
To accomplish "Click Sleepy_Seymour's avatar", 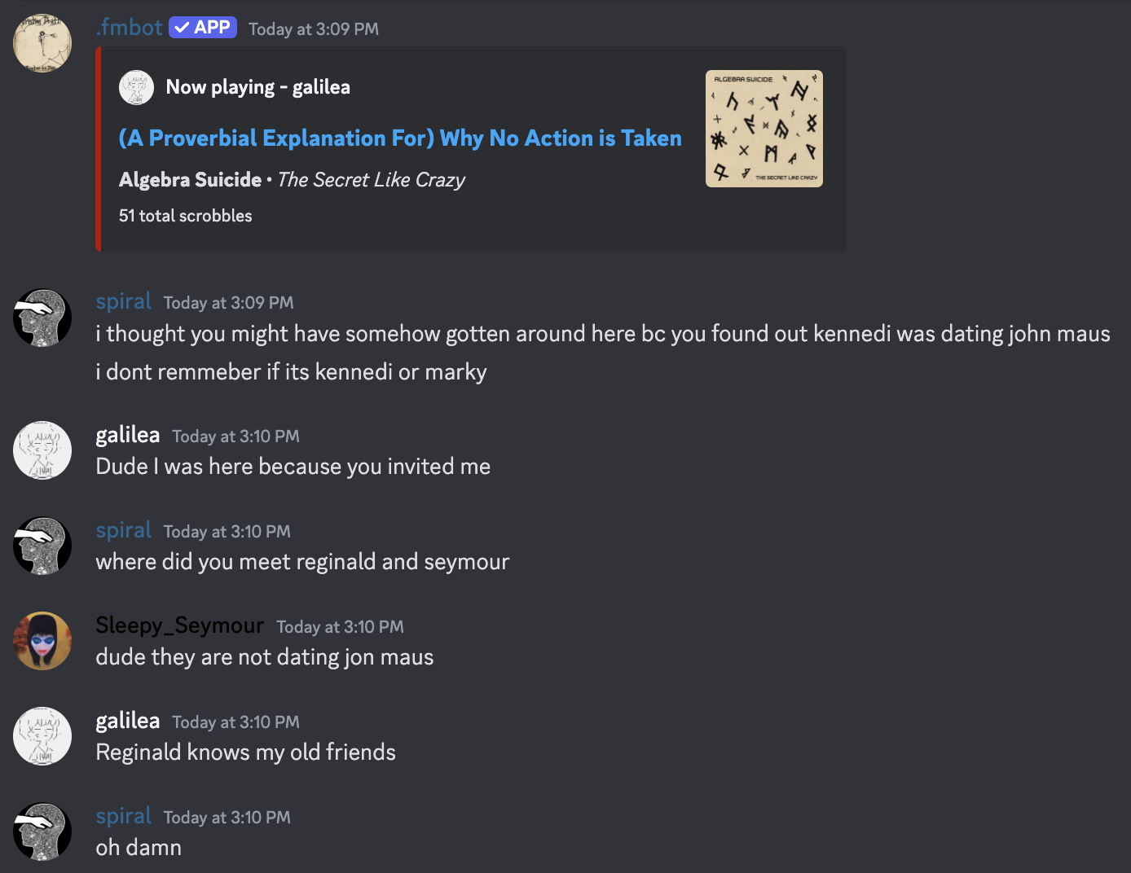I will (42, 641).
